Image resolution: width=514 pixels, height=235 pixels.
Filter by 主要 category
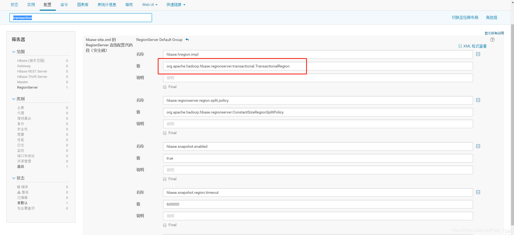tap(21, 108)
